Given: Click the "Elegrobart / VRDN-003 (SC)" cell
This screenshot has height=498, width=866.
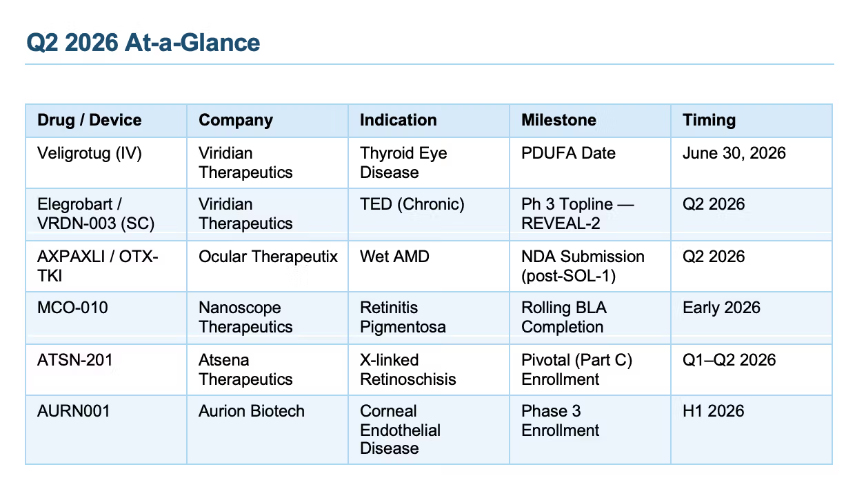Looking at the screenshot, I should click(x=96, y=214).
